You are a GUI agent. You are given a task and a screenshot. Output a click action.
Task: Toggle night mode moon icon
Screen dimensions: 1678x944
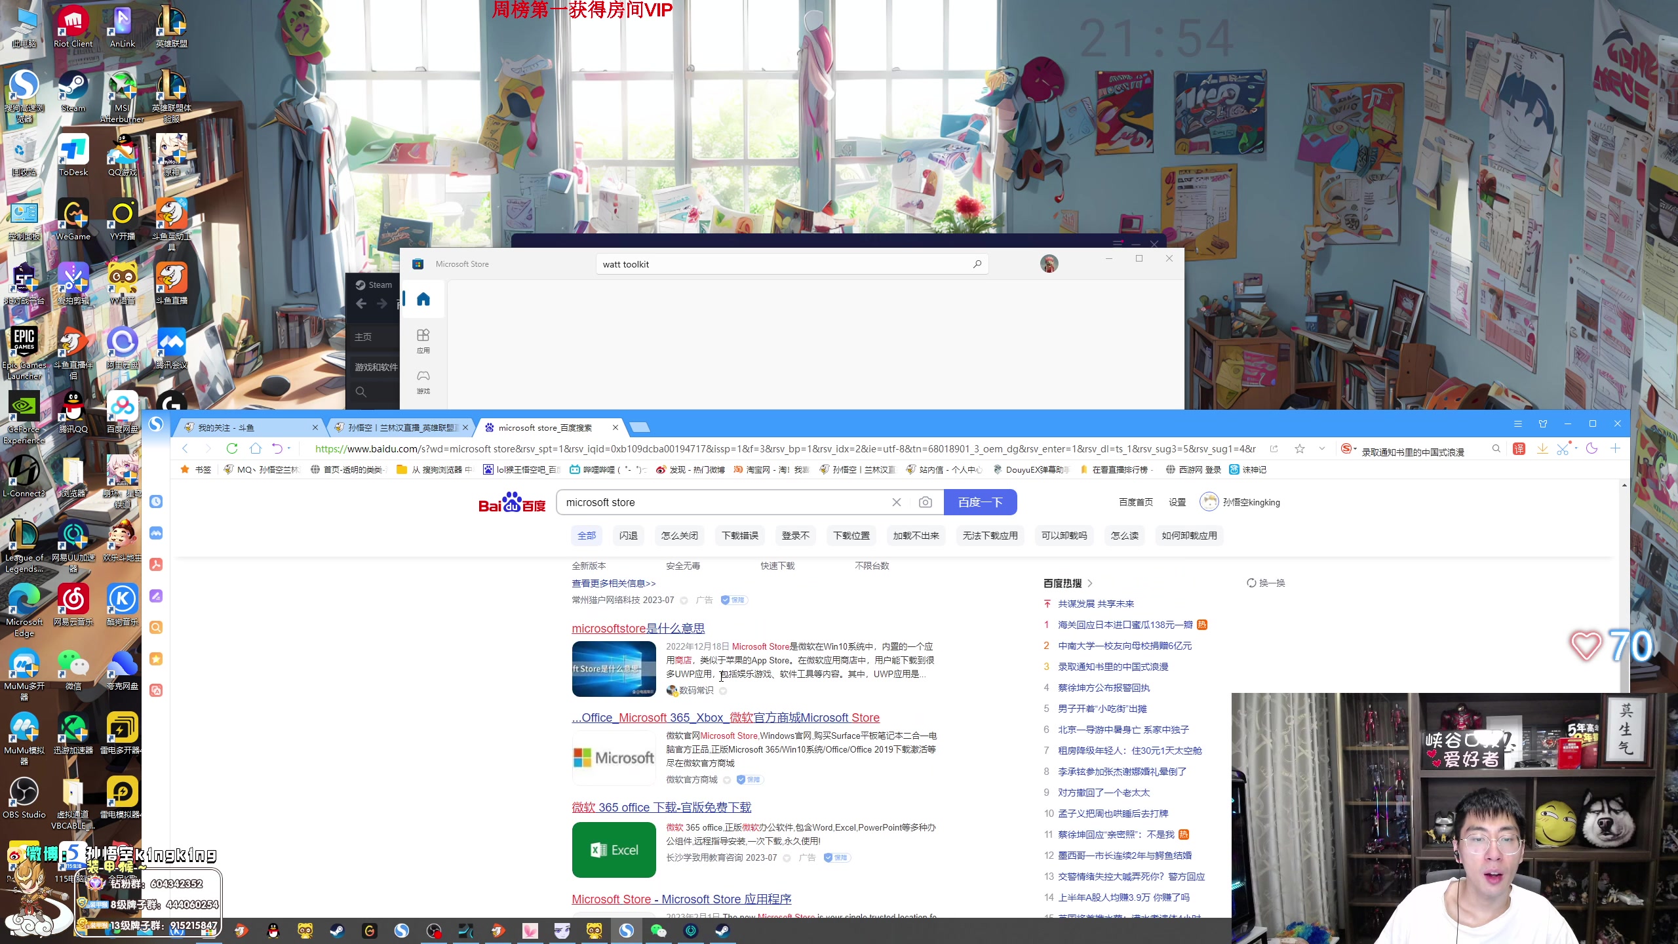coord(1592,448)
